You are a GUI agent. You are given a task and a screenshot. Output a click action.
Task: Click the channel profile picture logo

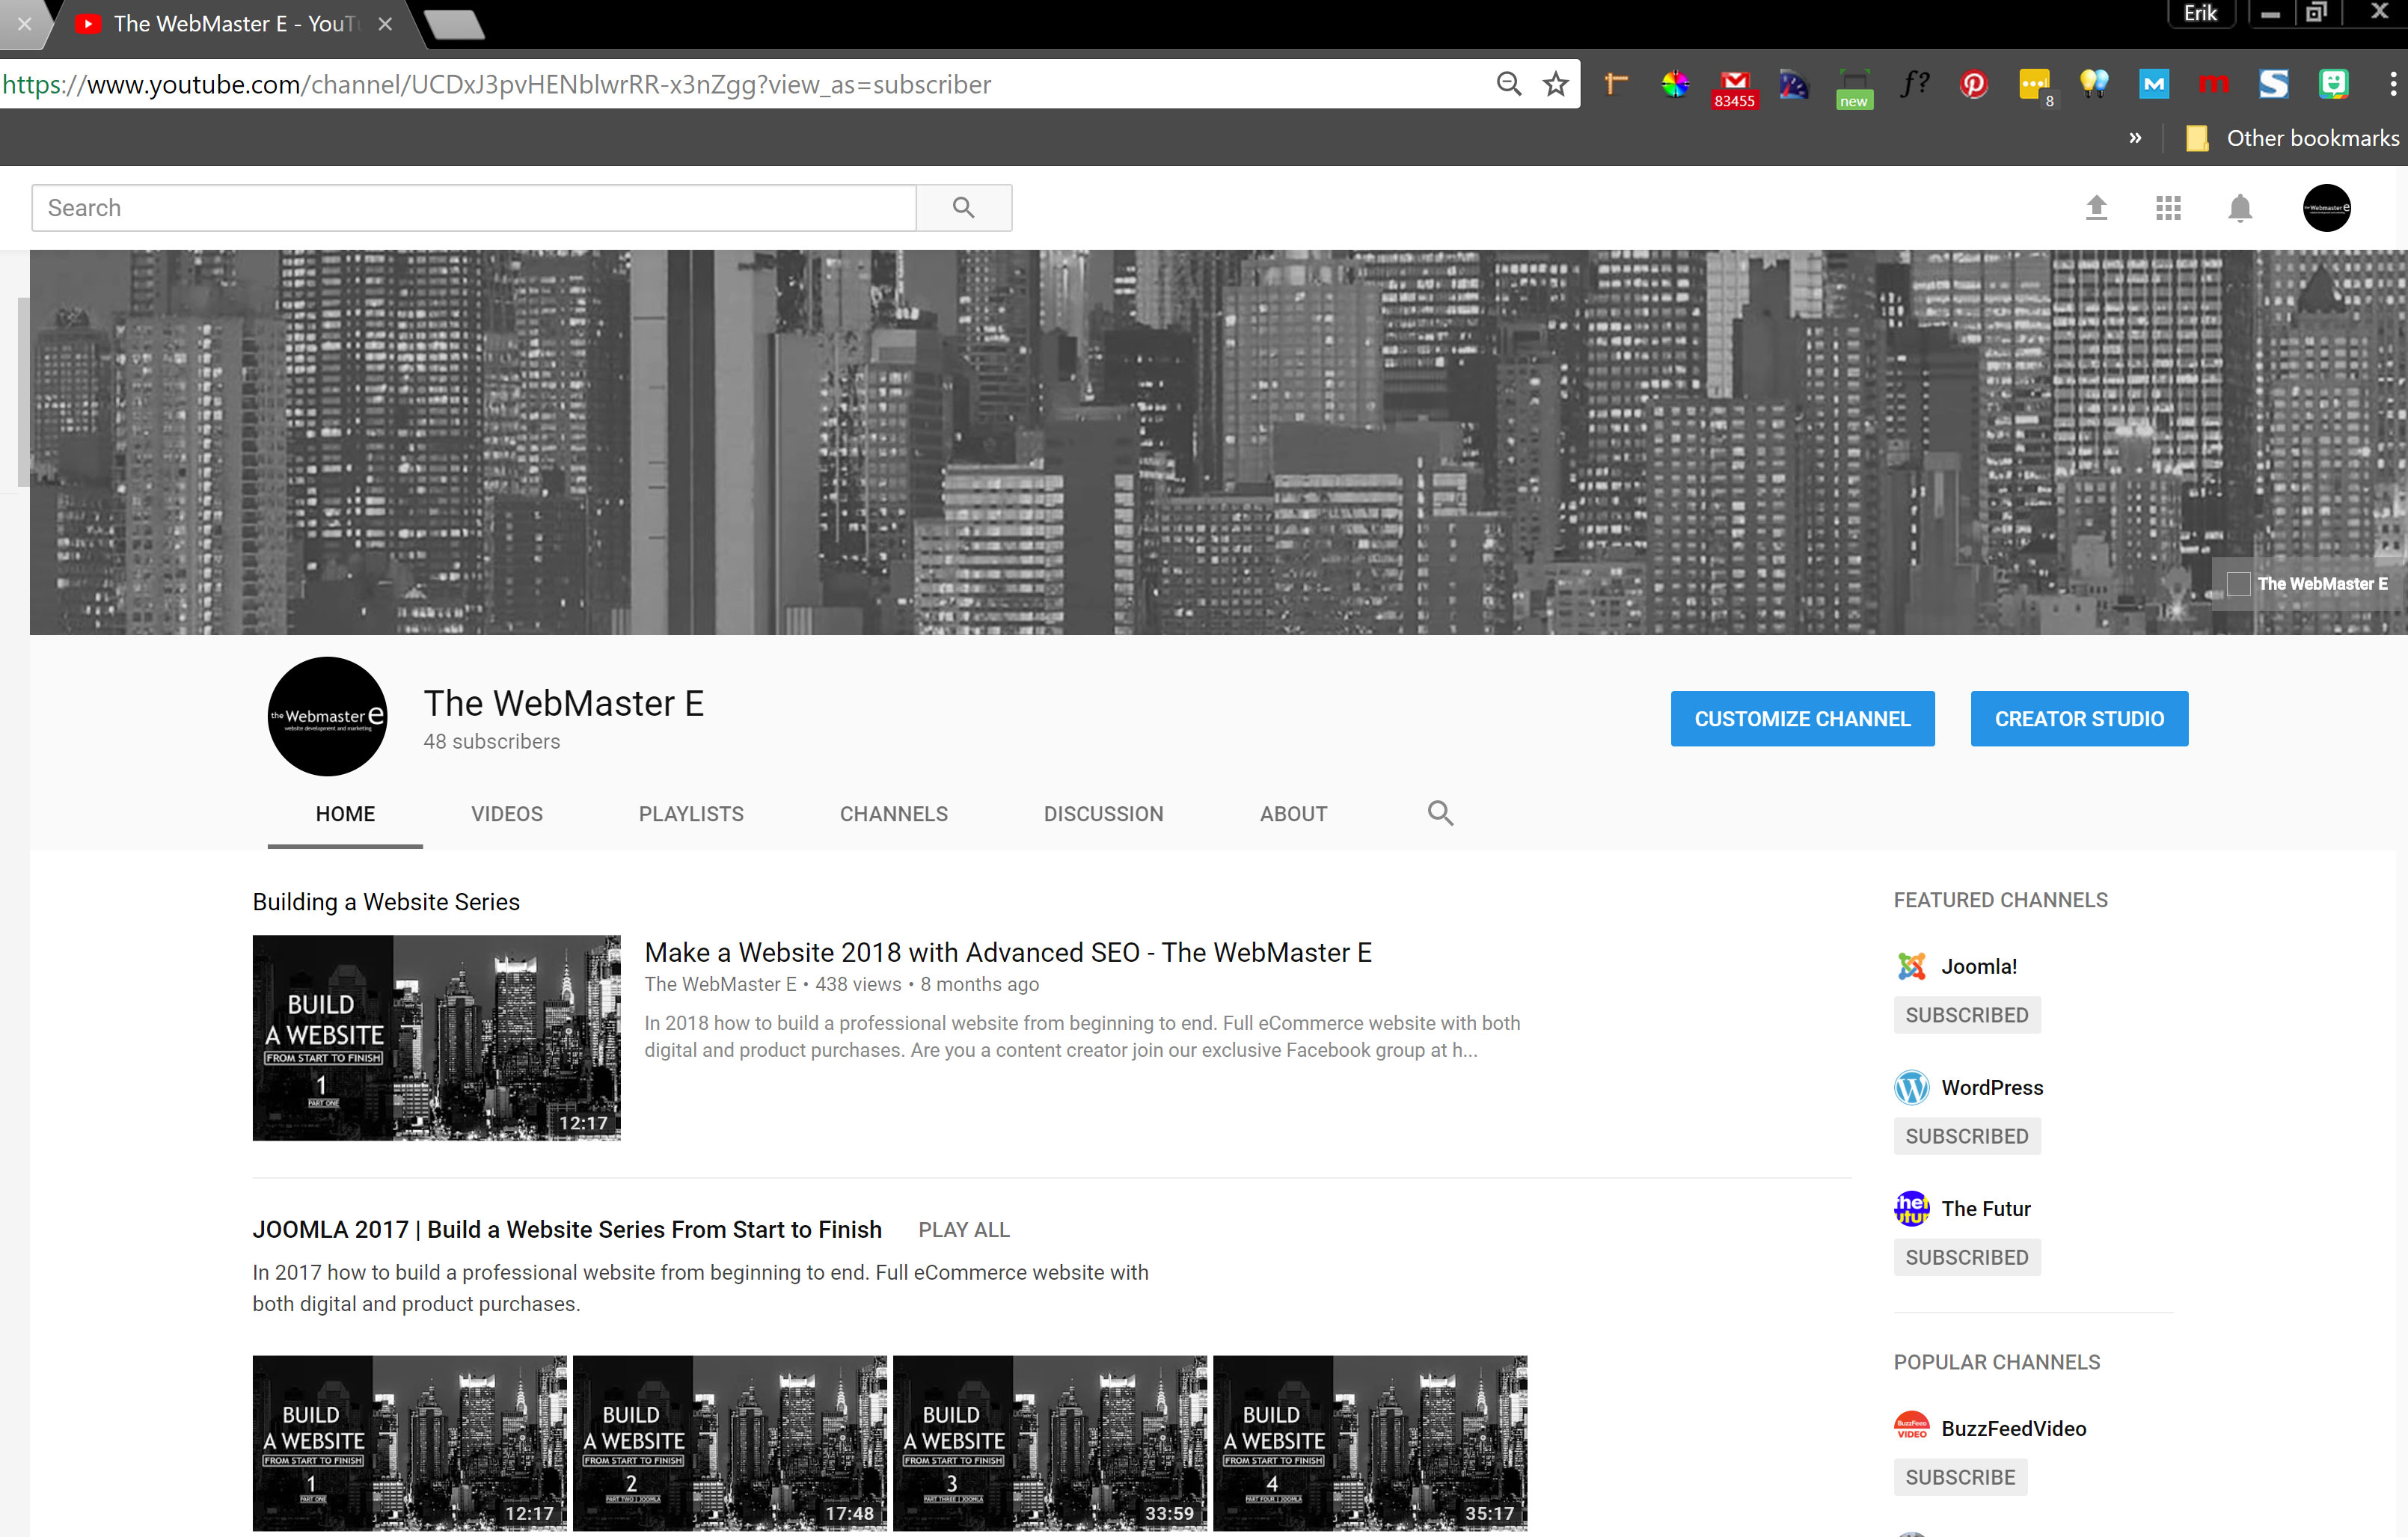(327, 716)
